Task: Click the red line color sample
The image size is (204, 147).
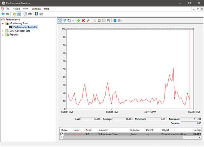Action: (78, 134)
